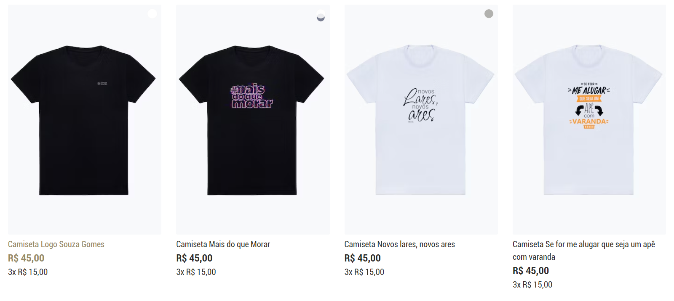The height and width of the screenshot is (301, 674).
Task: Click R$ 45,00 price under Mais do que Morar
Action: (x=194, y=258)
